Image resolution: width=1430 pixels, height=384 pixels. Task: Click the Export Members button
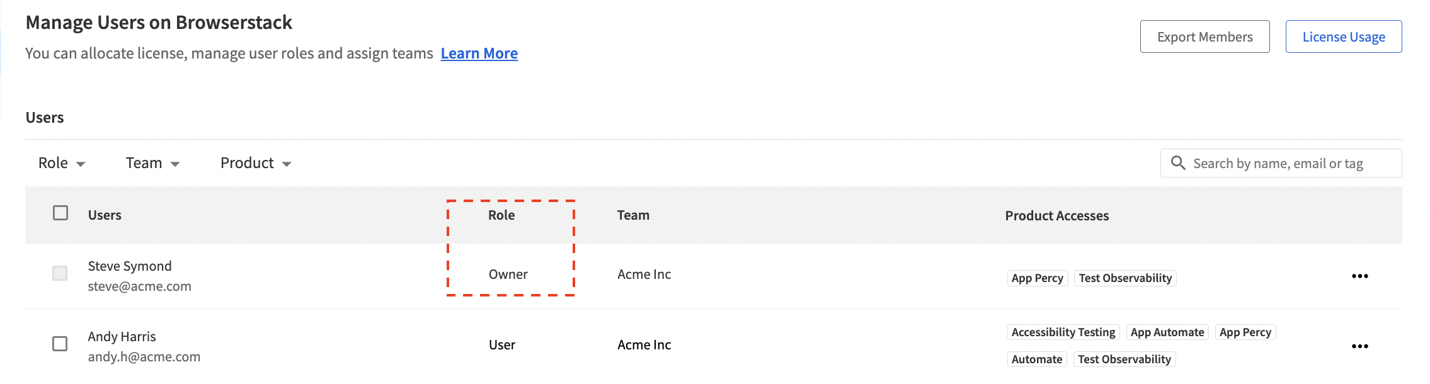coord(1204,37)
